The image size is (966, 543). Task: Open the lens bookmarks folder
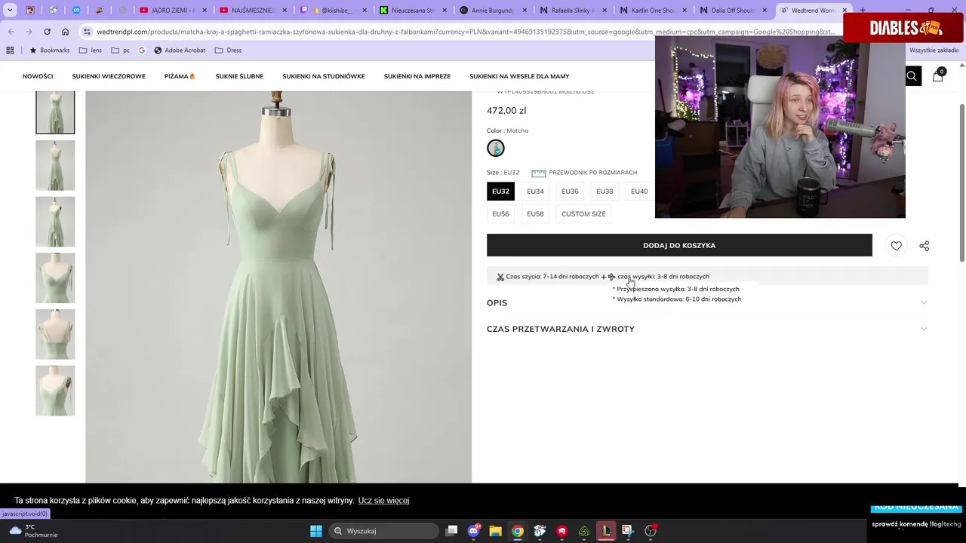click(90, 50)
